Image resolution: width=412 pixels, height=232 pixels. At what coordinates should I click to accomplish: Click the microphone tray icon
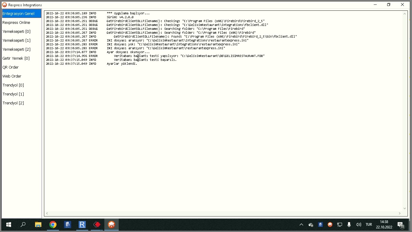tap(349, 225)
